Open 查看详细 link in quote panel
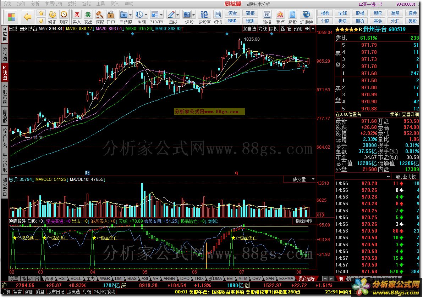This screenshot has width=423, height=298. (x=410, y=114)
